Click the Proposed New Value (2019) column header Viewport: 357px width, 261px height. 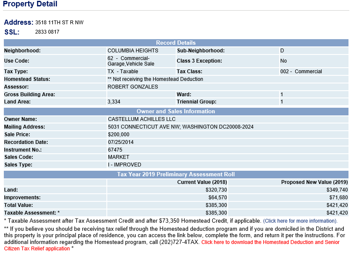click(314, 182)
